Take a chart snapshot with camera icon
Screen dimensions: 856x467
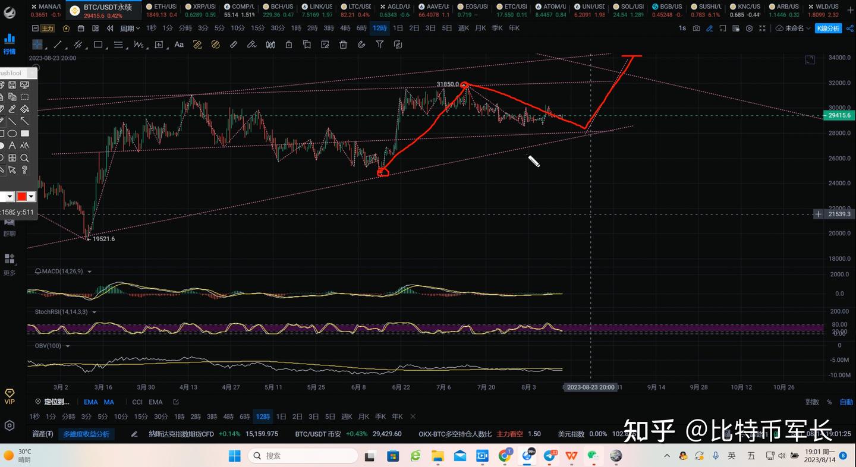point(697,28)
